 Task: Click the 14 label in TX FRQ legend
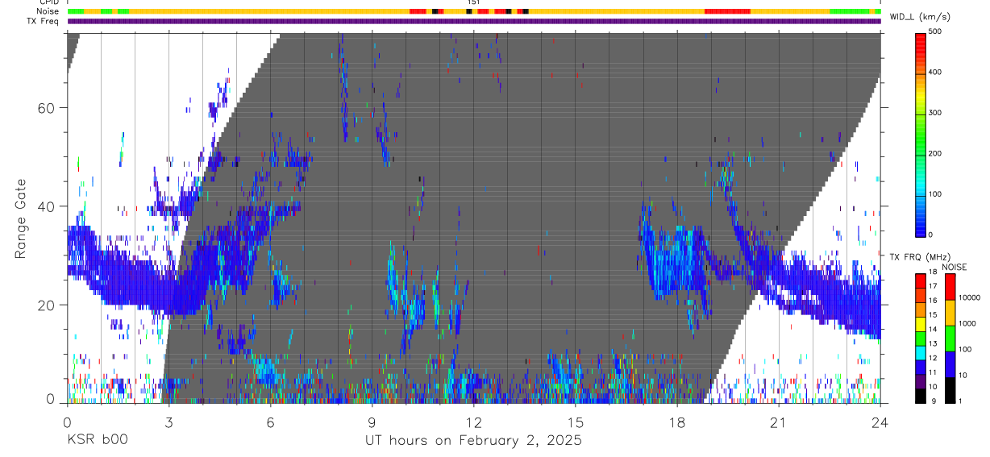pos(933,329)
